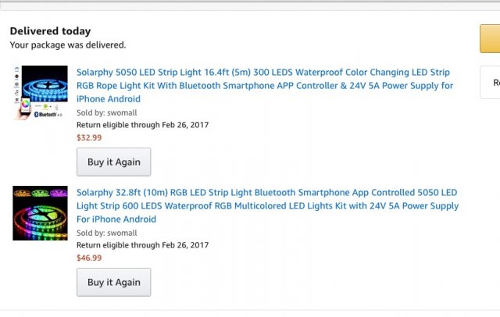The width and height of the screenshot is (500, 317).
Task: Click the return eligibility text under second item
Action: pyautogui.click(x=142, y=245)
